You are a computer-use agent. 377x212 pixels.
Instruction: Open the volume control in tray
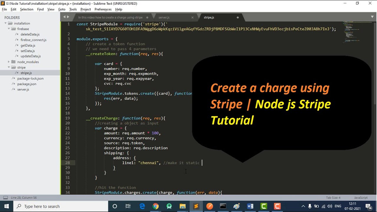tap(330, 206)
